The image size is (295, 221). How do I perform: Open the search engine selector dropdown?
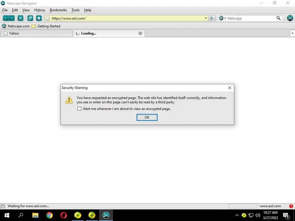[222, 18]
